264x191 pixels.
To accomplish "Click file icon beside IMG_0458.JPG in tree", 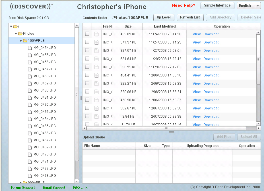I will pyautogui.click(x=30, y=76).
